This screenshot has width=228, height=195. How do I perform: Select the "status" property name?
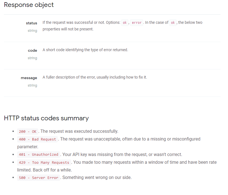32,23
